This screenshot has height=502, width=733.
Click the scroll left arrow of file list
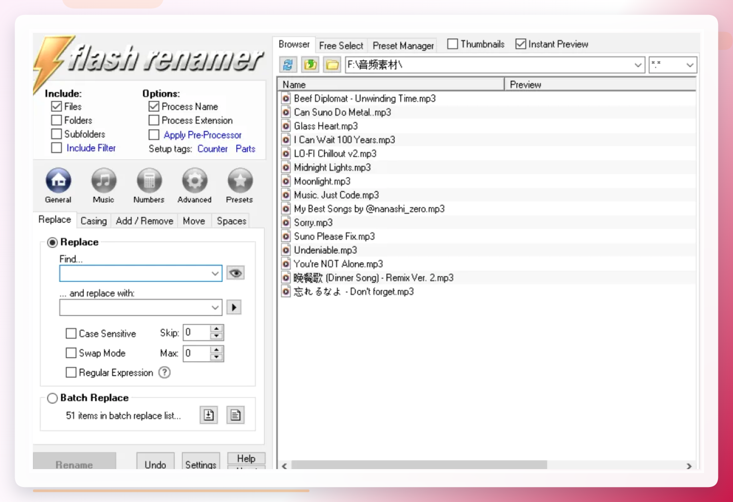point(285,466)
